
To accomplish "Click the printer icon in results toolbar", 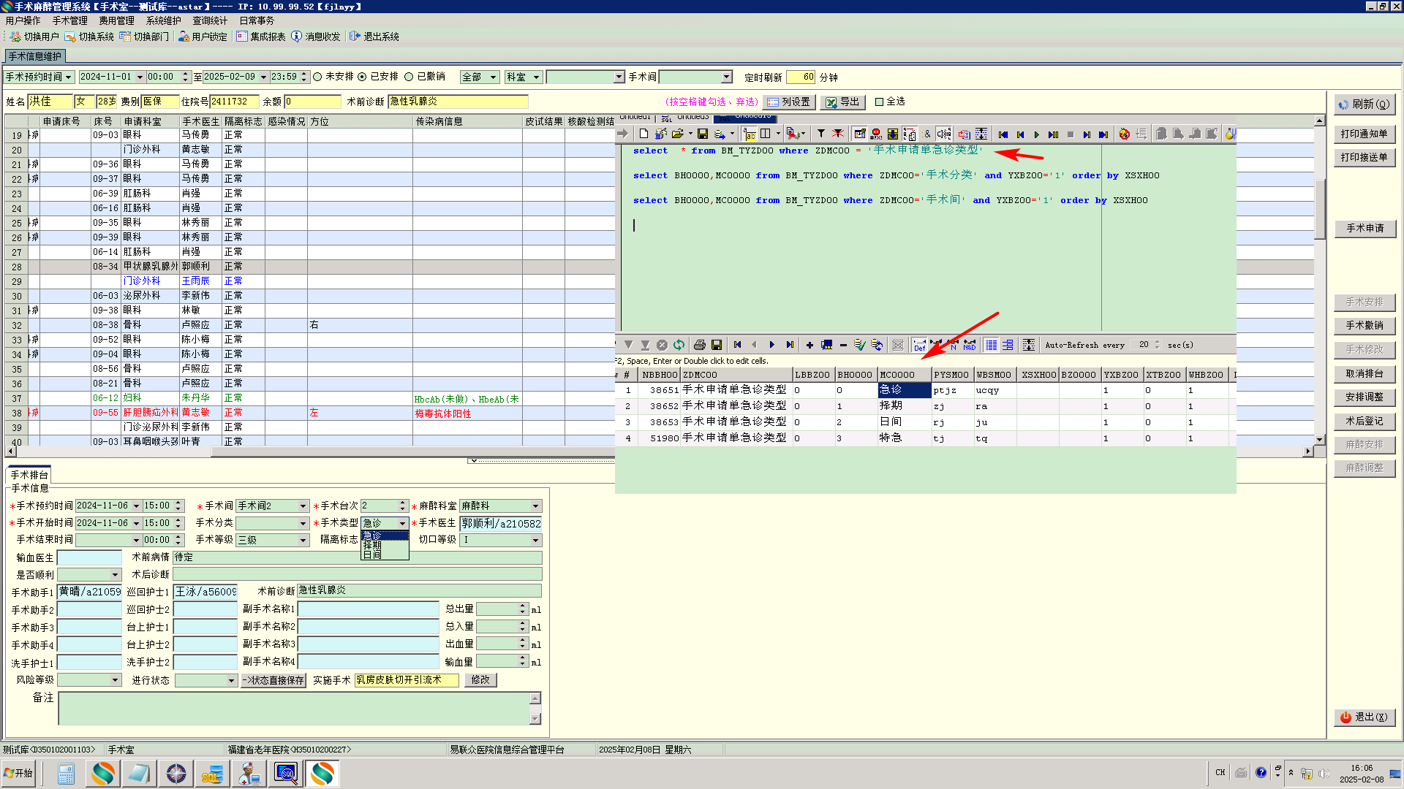I will pos(700,345).
